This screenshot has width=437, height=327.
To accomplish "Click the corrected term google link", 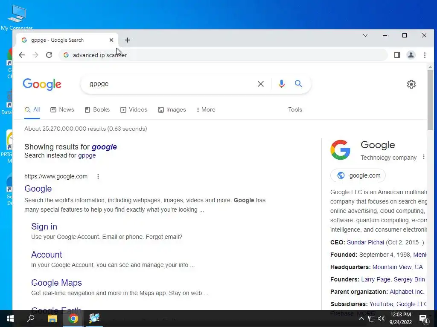I will click(x=104, y=147).
